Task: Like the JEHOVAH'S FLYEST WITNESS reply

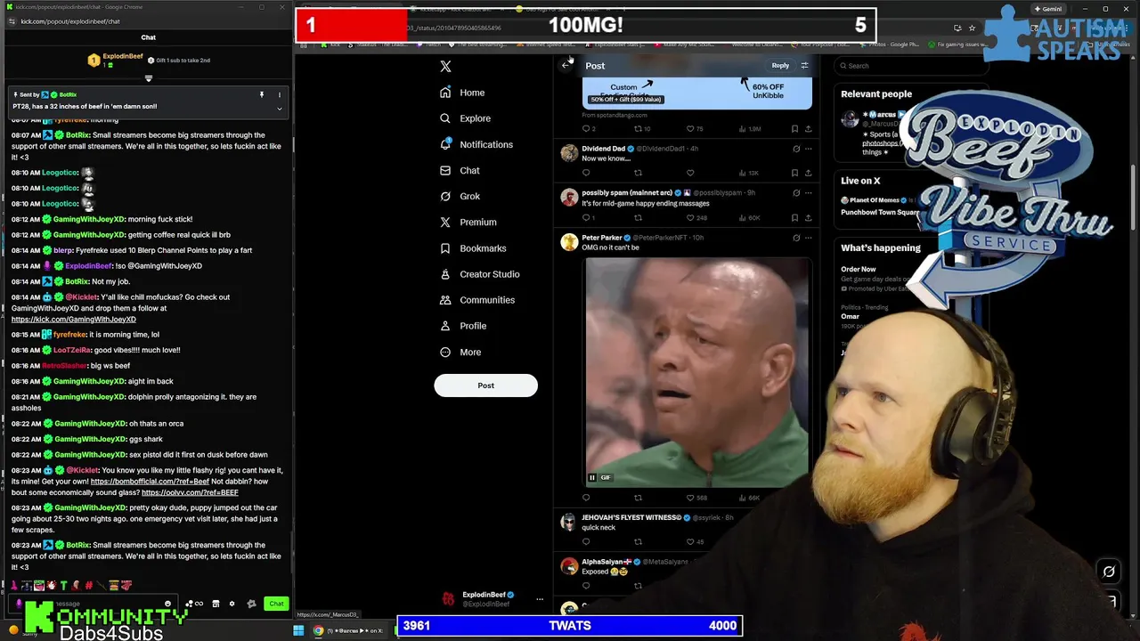Action: (690, 541)
